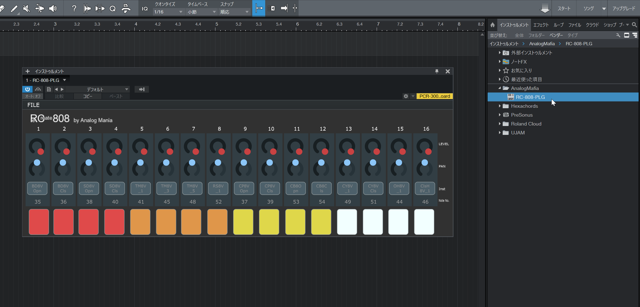This screenshot has height=307, width=640.
Task: Select the Paint (pencil) tool
Action: click(14, 9)
